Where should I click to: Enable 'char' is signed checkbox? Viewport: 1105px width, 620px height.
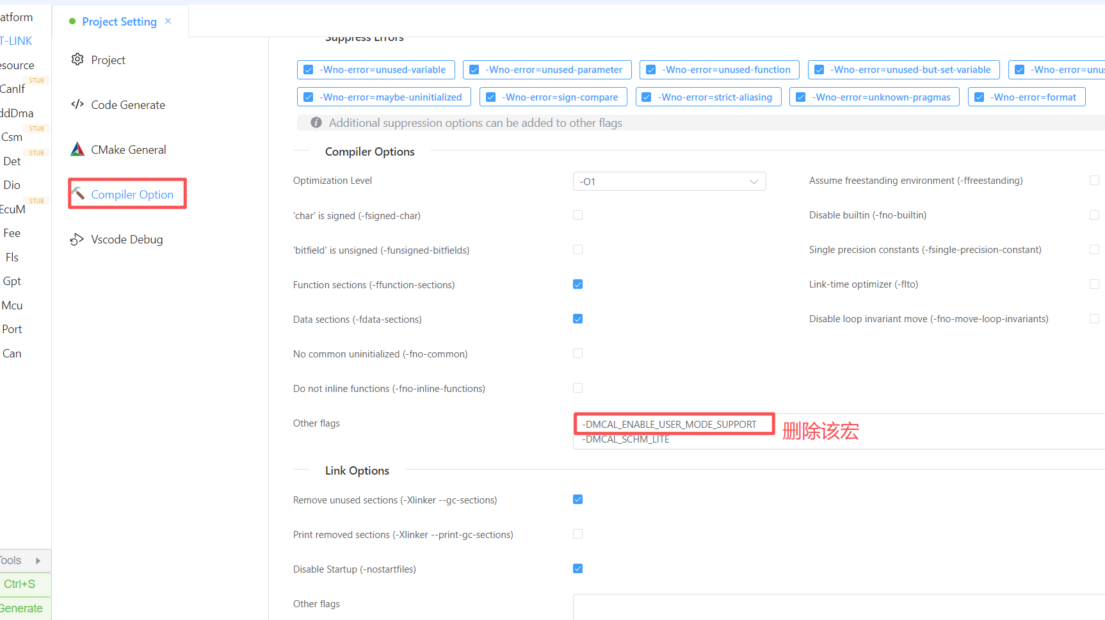click(x=577, y=215)
